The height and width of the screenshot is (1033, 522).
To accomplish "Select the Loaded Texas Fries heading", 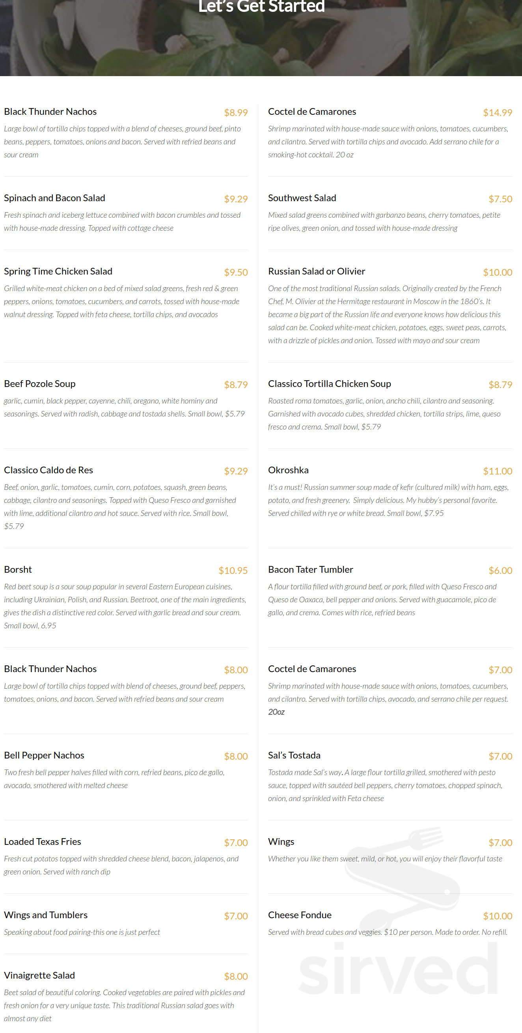I will click(x=43, y=841).
